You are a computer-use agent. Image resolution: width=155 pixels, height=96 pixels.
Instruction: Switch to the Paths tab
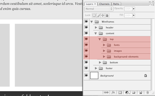point(116,4)
